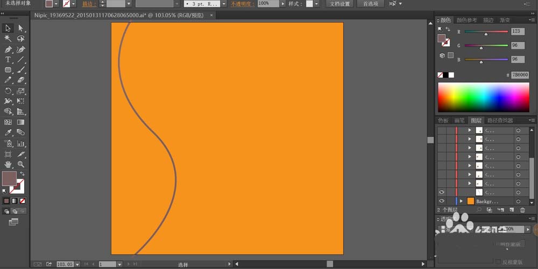Open the stroke weight dropdown

[x=129, y=4]
